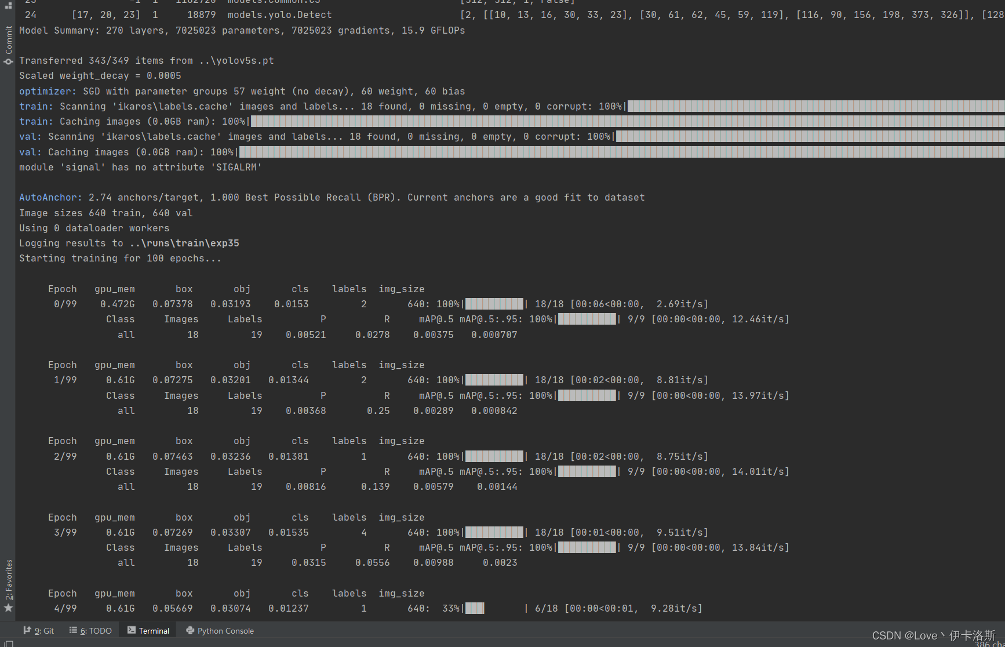
Task: Click precision value '0.0315'
Action: click(x=309, y=562)
